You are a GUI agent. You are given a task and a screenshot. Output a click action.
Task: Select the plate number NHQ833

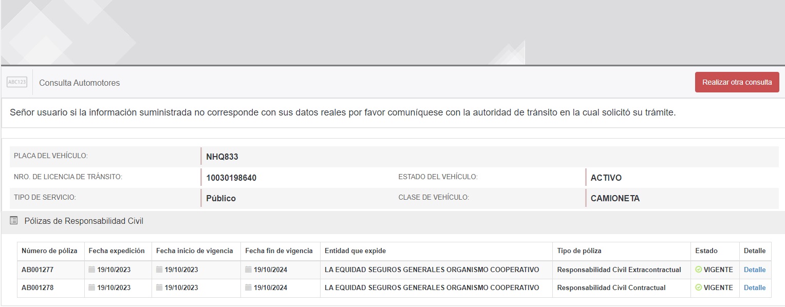[x=222, y=157]
